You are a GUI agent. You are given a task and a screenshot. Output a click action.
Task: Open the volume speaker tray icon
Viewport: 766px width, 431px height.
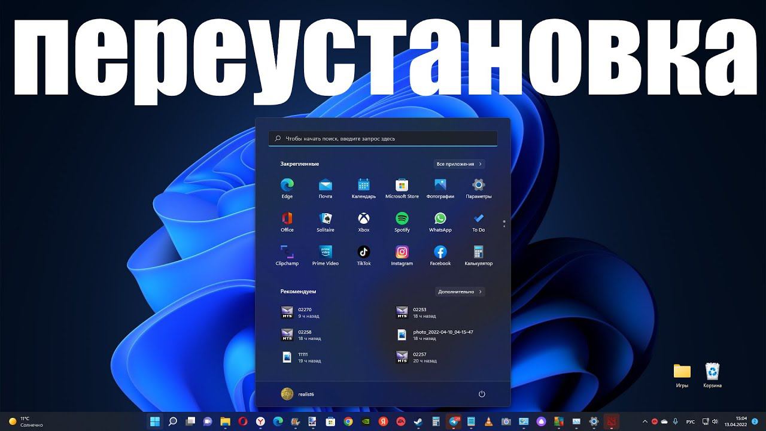(x=715, y=421)
